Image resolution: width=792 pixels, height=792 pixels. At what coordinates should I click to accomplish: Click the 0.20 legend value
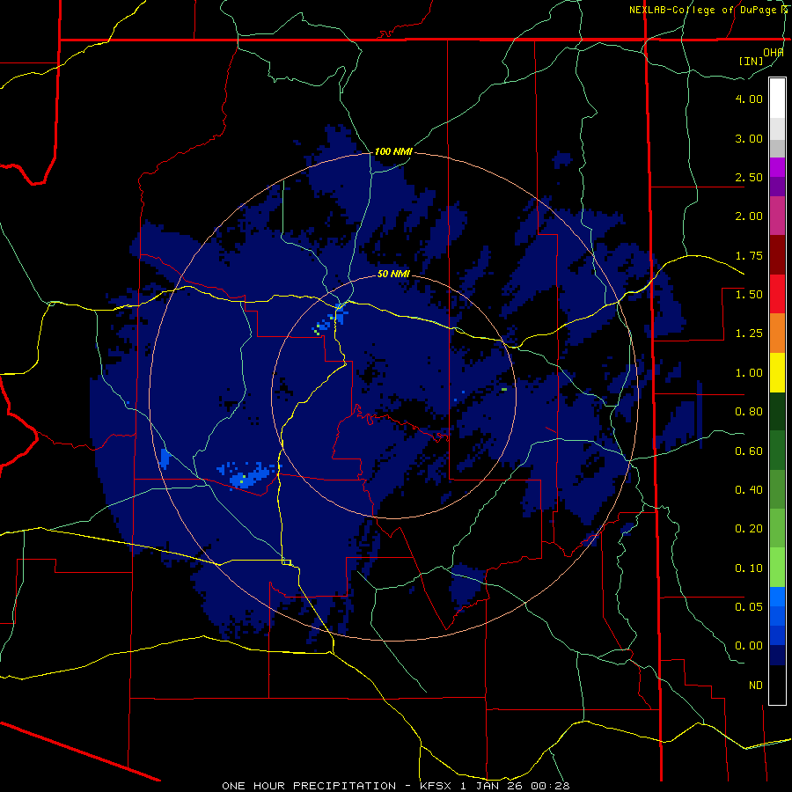point(749,529)
